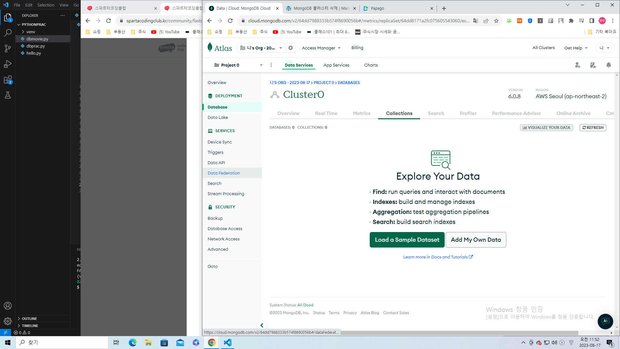Image resolution: width=620 pixels, height=349 pixels.
Task: Expand OUTLINE section in VS Code
Action: pos(29,319)
